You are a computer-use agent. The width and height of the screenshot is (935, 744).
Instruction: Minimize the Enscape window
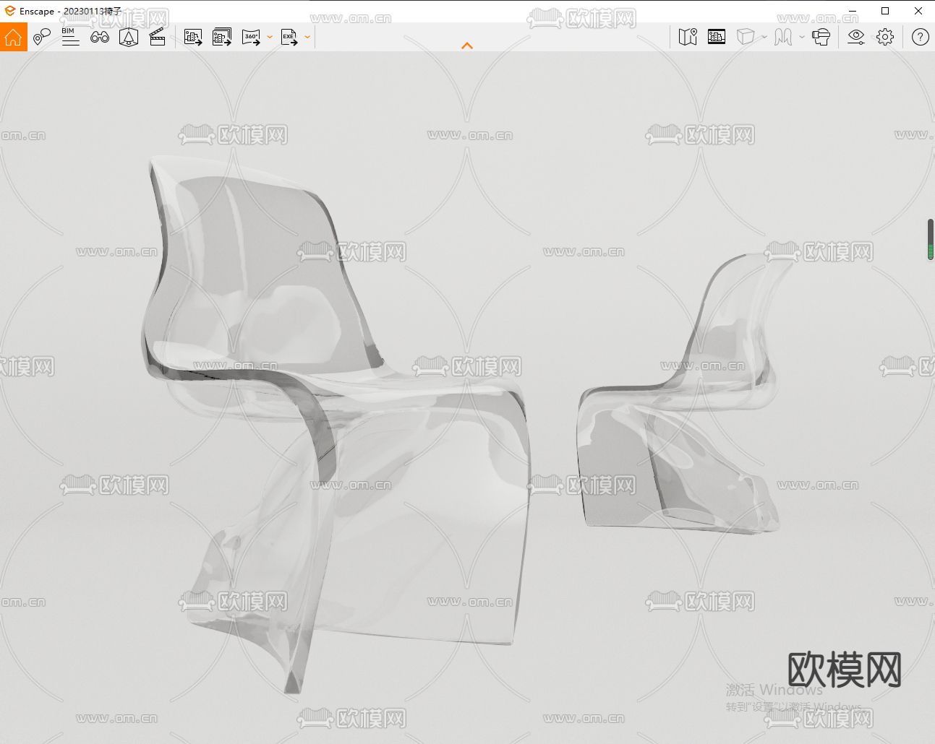852,11
